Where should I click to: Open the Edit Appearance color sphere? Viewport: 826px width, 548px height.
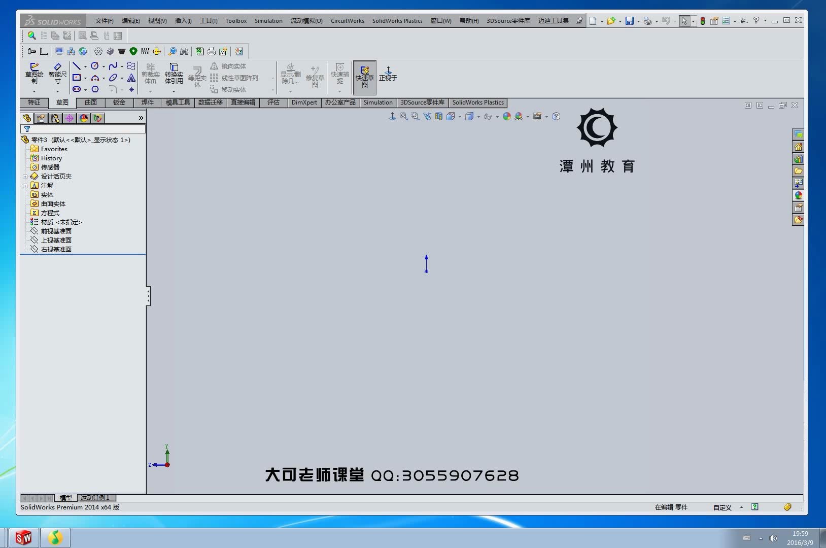(x=507, y=116)
